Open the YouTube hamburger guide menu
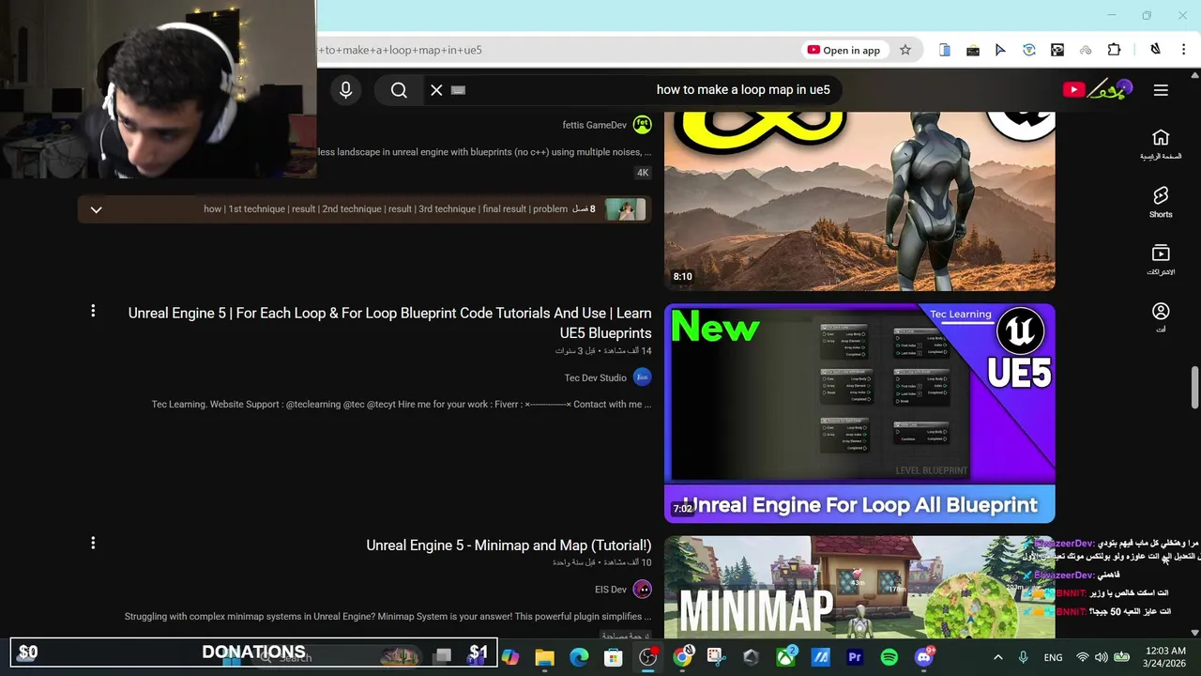The height and width of the screenshot is (676, 1201). (x=1161, y=90)
